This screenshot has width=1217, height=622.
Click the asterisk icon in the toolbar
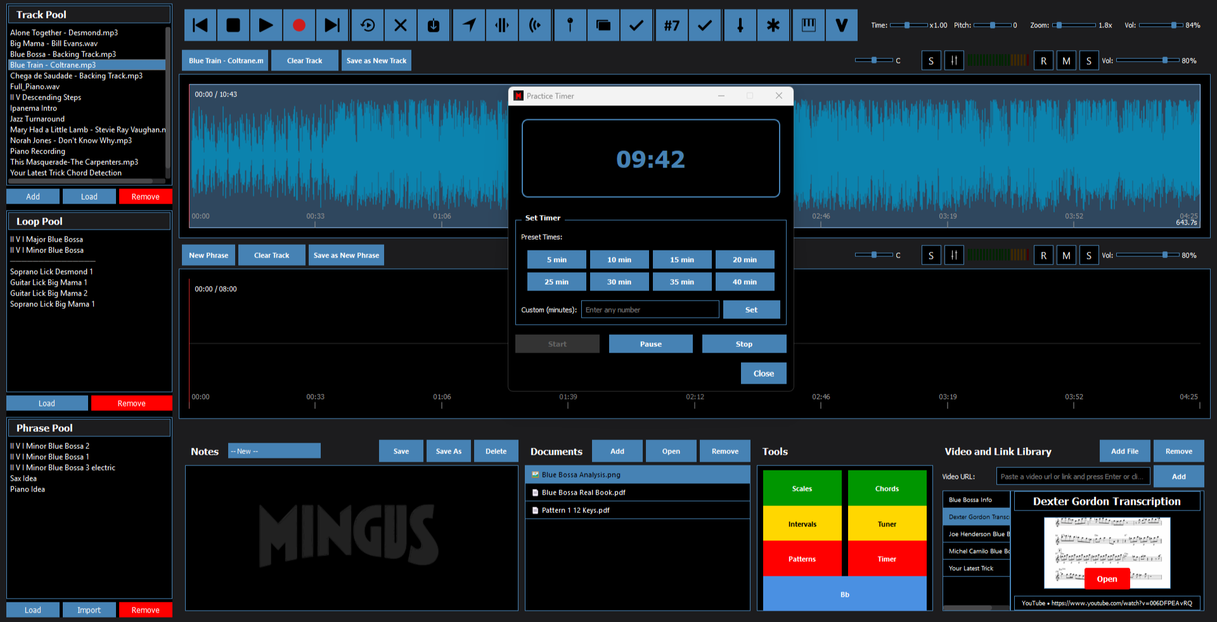[773, 25]
